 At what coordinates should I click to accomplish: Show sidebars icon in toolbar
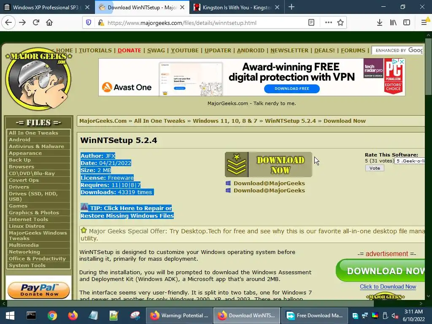coord(407,23)
